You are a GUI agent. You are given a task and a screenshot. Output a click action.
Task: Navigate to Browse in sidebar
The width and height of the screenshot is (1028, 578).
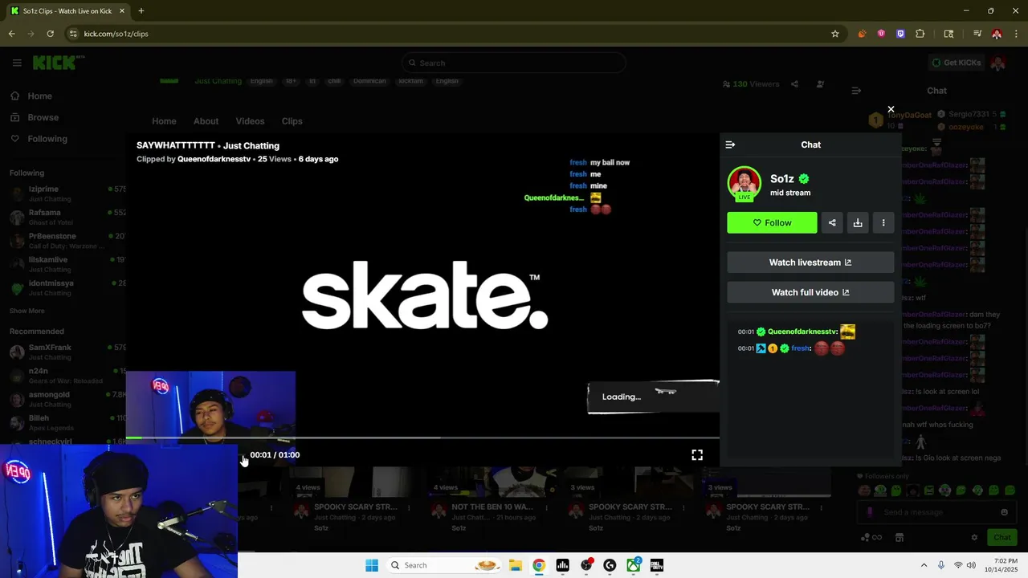point(43,117)
